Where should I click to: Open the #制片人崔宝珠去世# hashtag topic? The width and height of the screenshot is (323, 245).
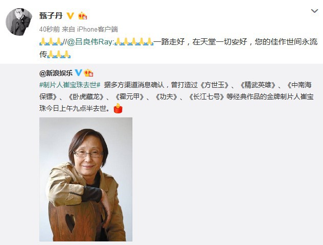coord(70,85)
